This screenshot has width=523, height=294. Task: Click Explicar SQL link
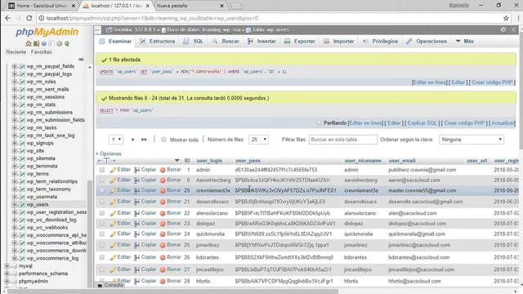(422, 123)
